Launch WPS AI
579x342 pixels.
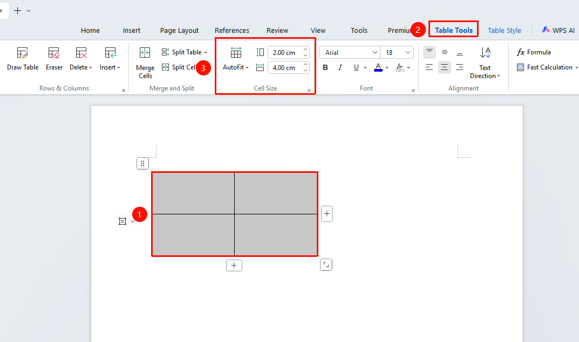558,31
